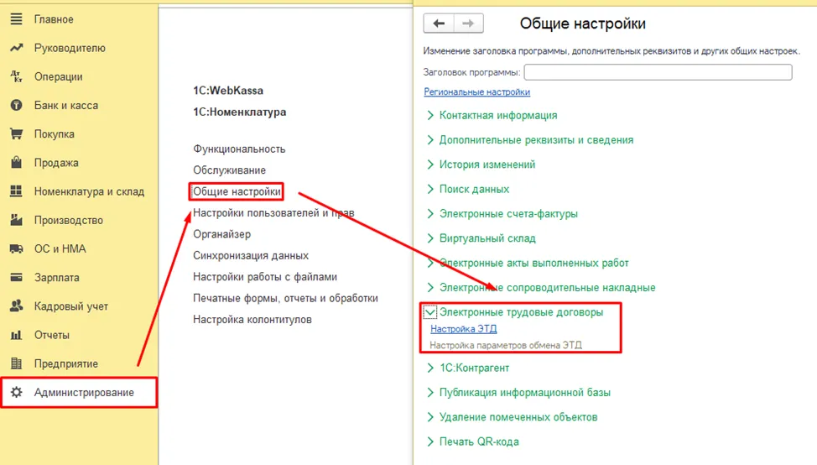817x465 pixels.
Task: Click the gear icon for Администрирование
Action: 16,392
